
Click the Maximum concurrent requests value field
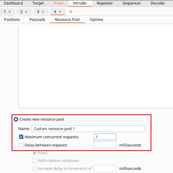pos(105,137)
